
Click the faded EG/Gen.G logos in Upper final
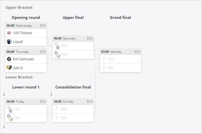tap(57, 54)
